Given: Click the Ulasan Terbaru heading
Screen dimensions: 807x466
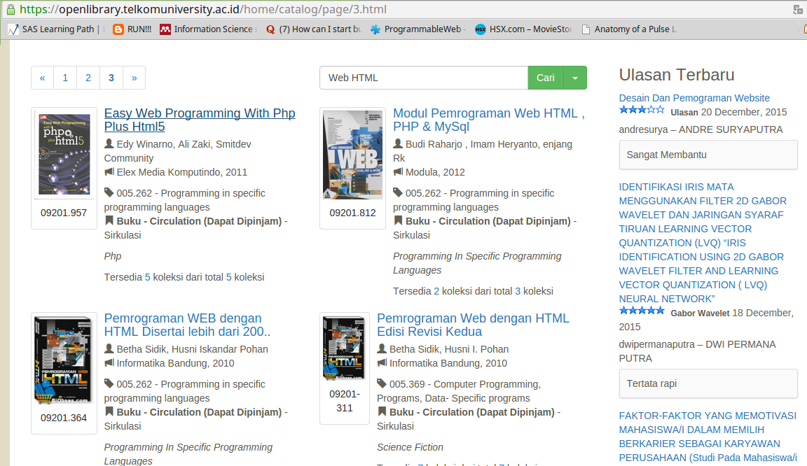Looking at the screenshot, I should click(x=677, y=75).
